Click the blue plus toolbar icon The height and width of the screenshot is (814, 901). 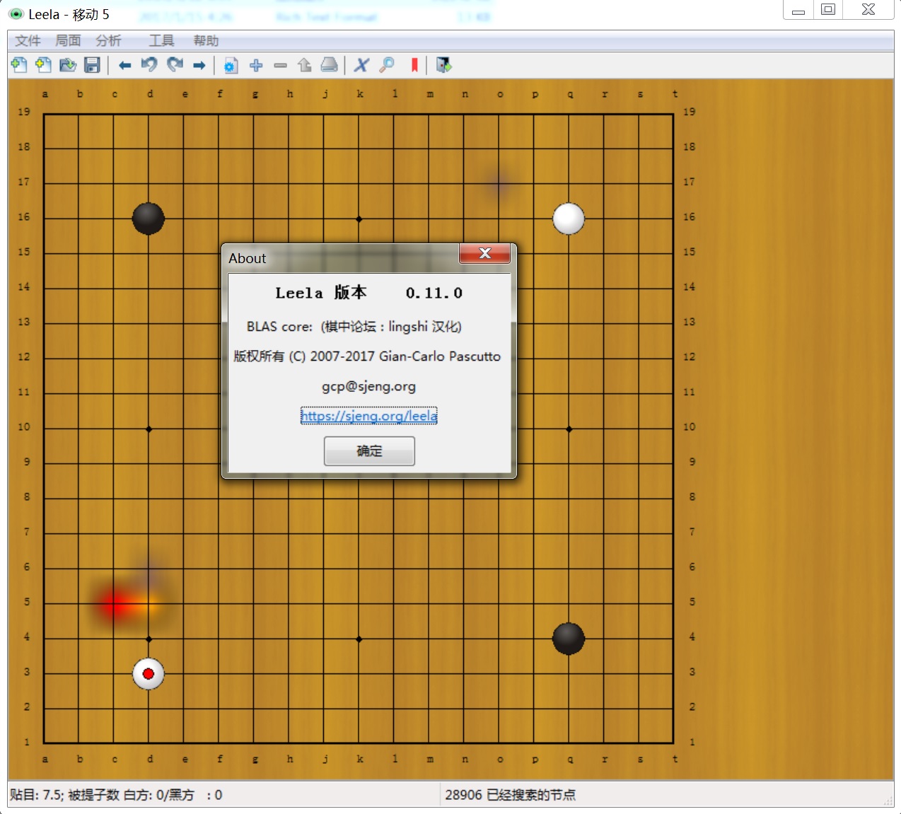[256, 65]
